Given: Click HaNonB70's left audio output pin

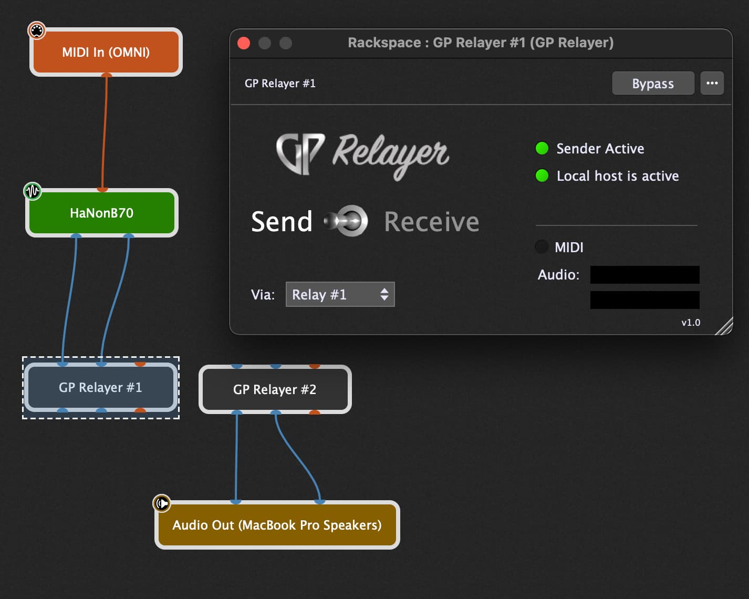Looking at the screenshot, I should tap(76, 236).
